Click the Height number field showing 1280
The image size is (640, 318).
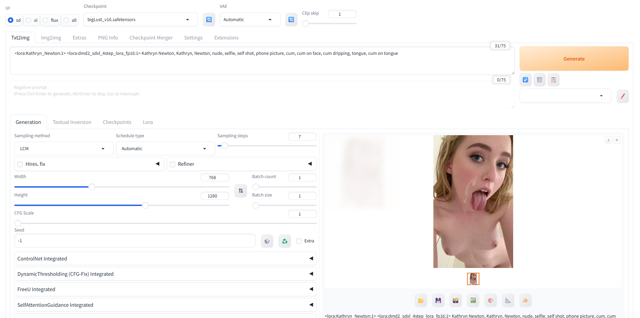215,196
